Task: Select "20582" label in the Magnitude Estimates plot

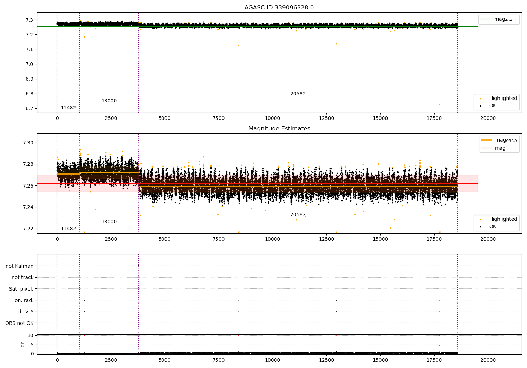Action: (x=298, y=215)
